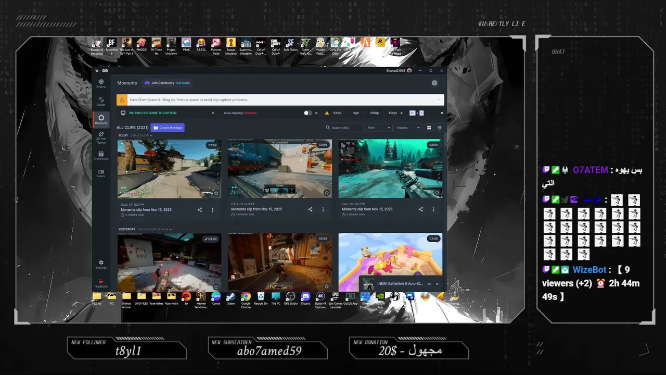
Task: Dismiss the Hard Drive Space warning banner
Action: point(438,99)
